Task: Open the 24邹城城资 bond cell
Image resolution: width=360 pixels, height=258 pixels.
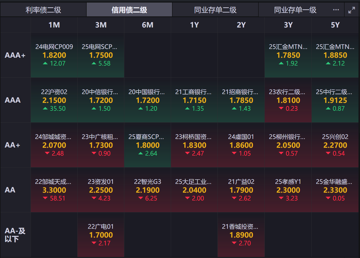Action: tap(54, 145)
